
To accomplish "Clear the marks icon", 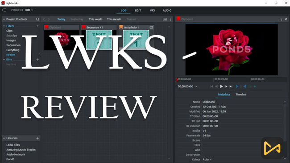I will [241, 86].
